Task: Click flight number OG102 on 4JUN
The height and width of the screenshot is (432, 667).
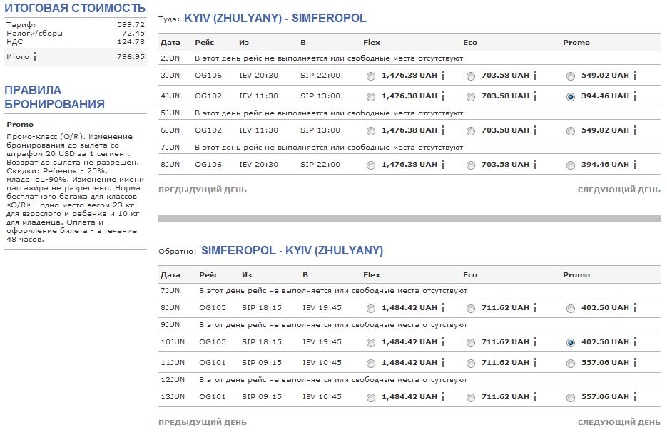Action: coord(208,96)
